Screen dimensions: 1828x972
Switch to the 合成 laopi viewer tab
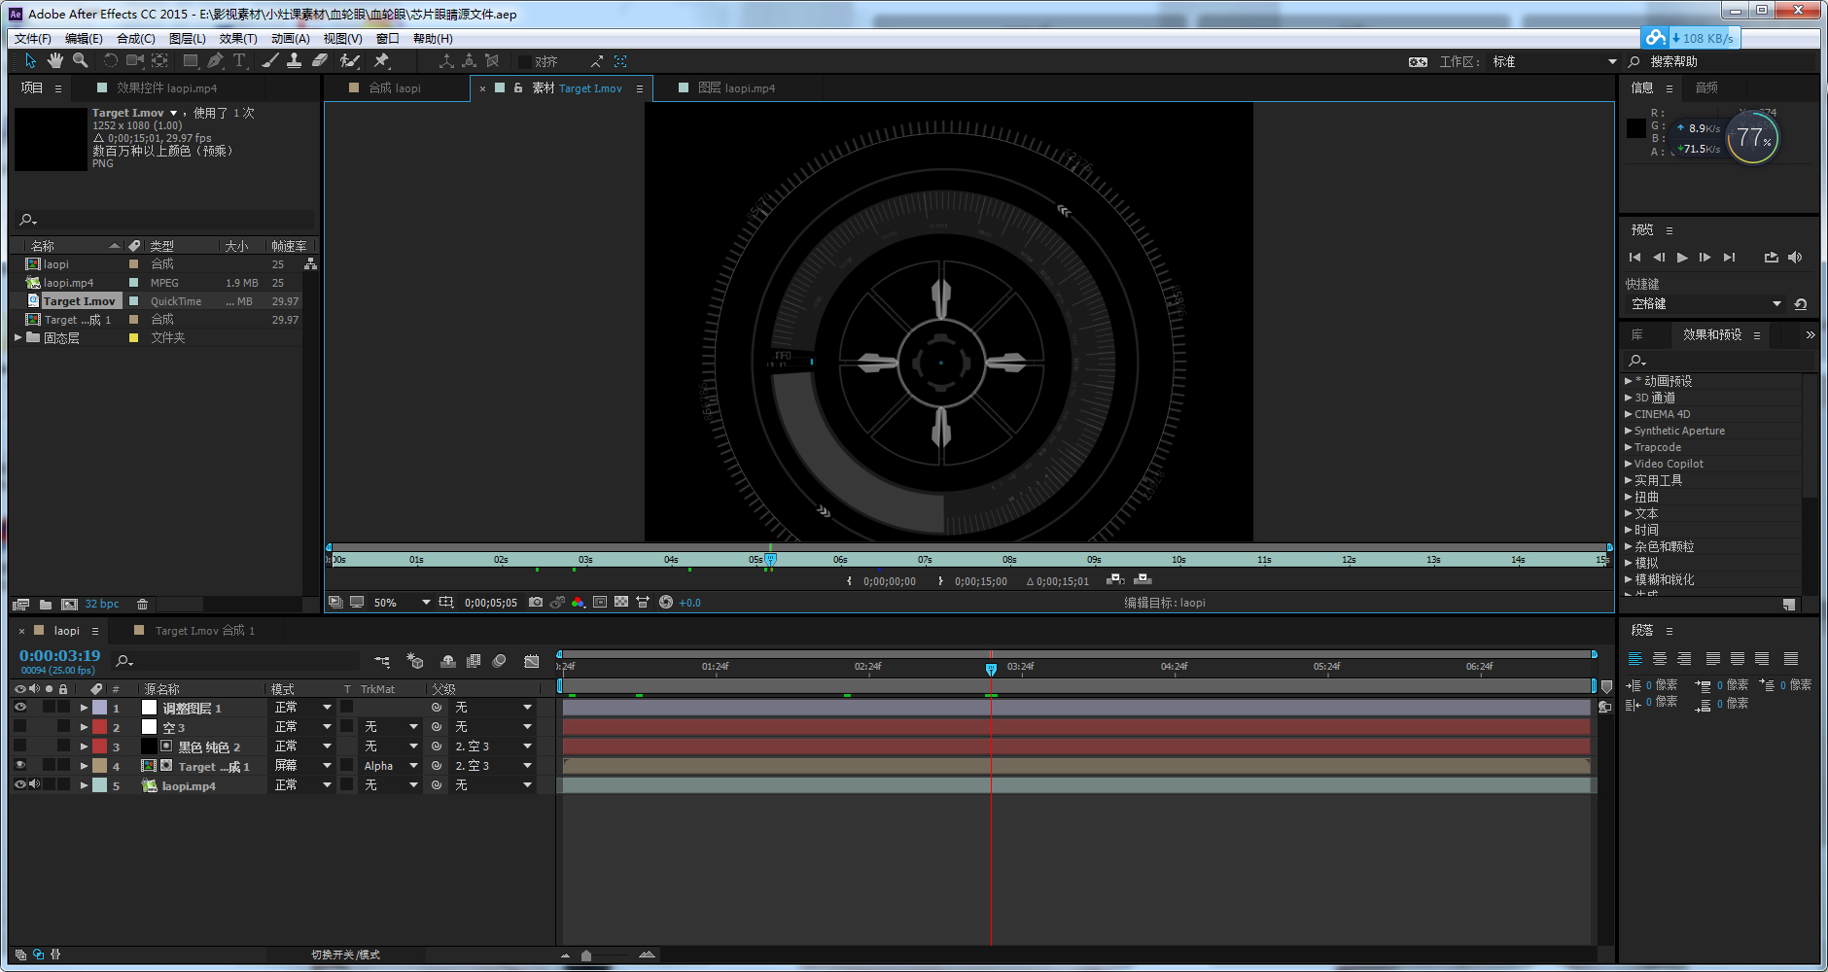point(395,88)
